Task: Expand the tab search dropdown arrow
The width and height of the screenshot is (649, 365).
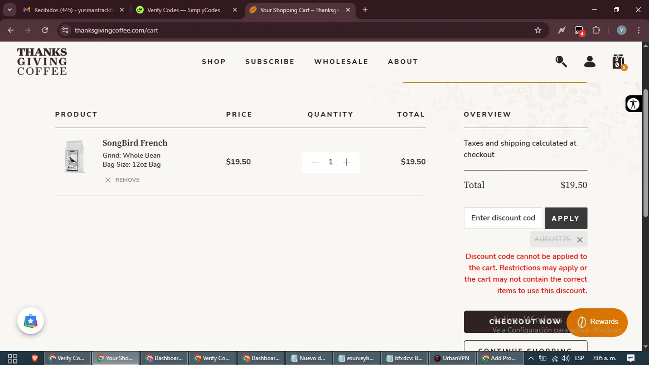Action: (10, 10)
